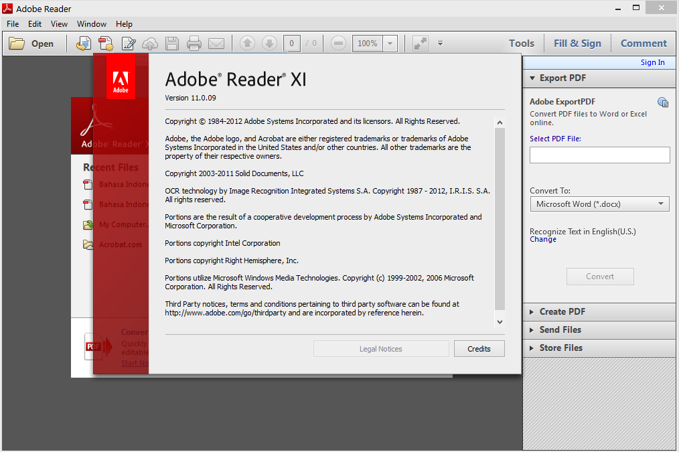Click the Create PDF toolbar icon
The width and height of the screenshot is (679, 452).
pos(105,44)
